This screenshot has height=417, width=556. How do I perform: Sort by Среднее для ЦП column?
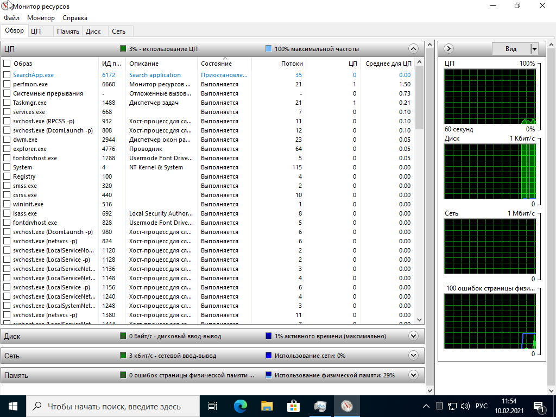(x=387, y=64)
